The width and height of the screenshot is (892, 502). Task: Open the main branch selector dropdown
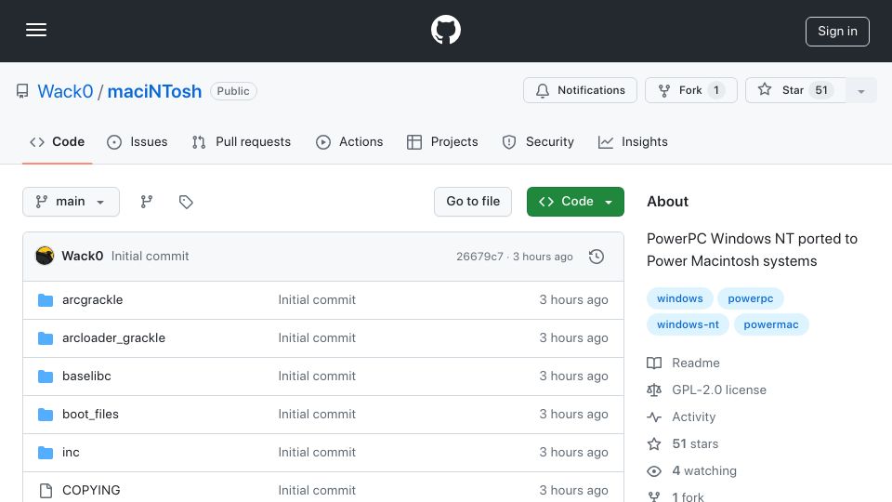pyautogui.click(x=71, y=202)
